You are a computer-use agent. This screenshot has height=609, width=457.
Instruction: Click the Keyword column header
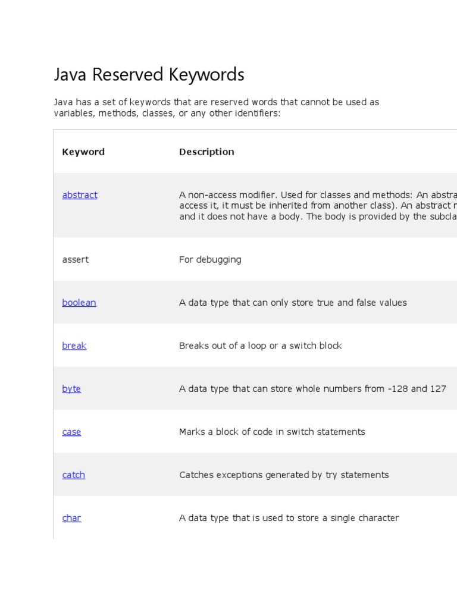pos(83,152)
